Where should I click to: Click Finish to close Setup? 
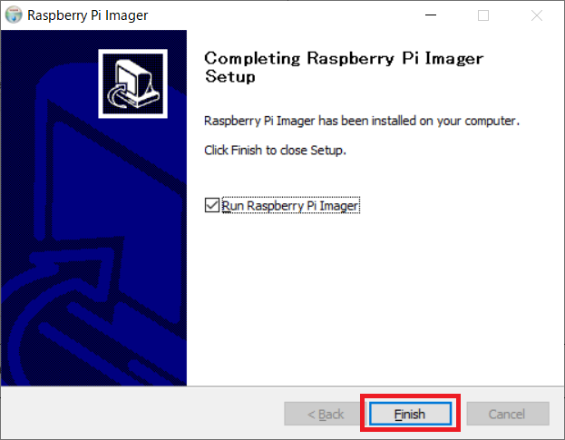coord(410,414)
